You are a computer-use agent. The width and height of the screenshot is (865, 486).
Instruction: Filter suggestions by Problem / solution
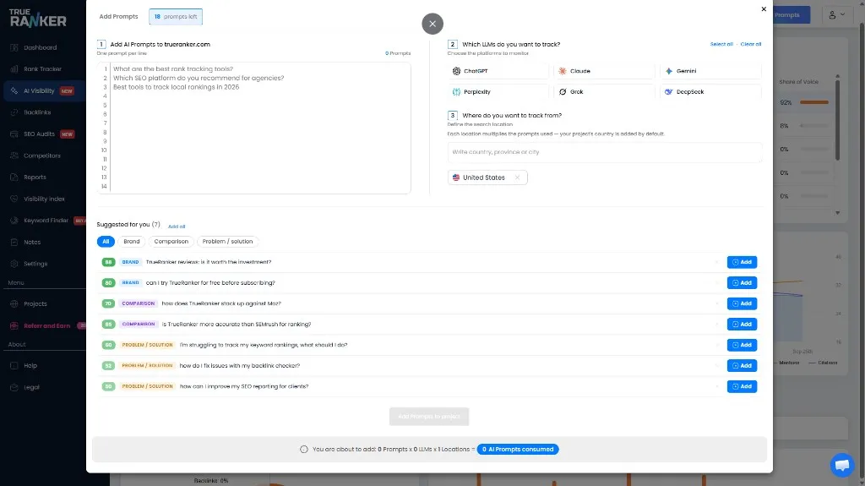(227, 242)
